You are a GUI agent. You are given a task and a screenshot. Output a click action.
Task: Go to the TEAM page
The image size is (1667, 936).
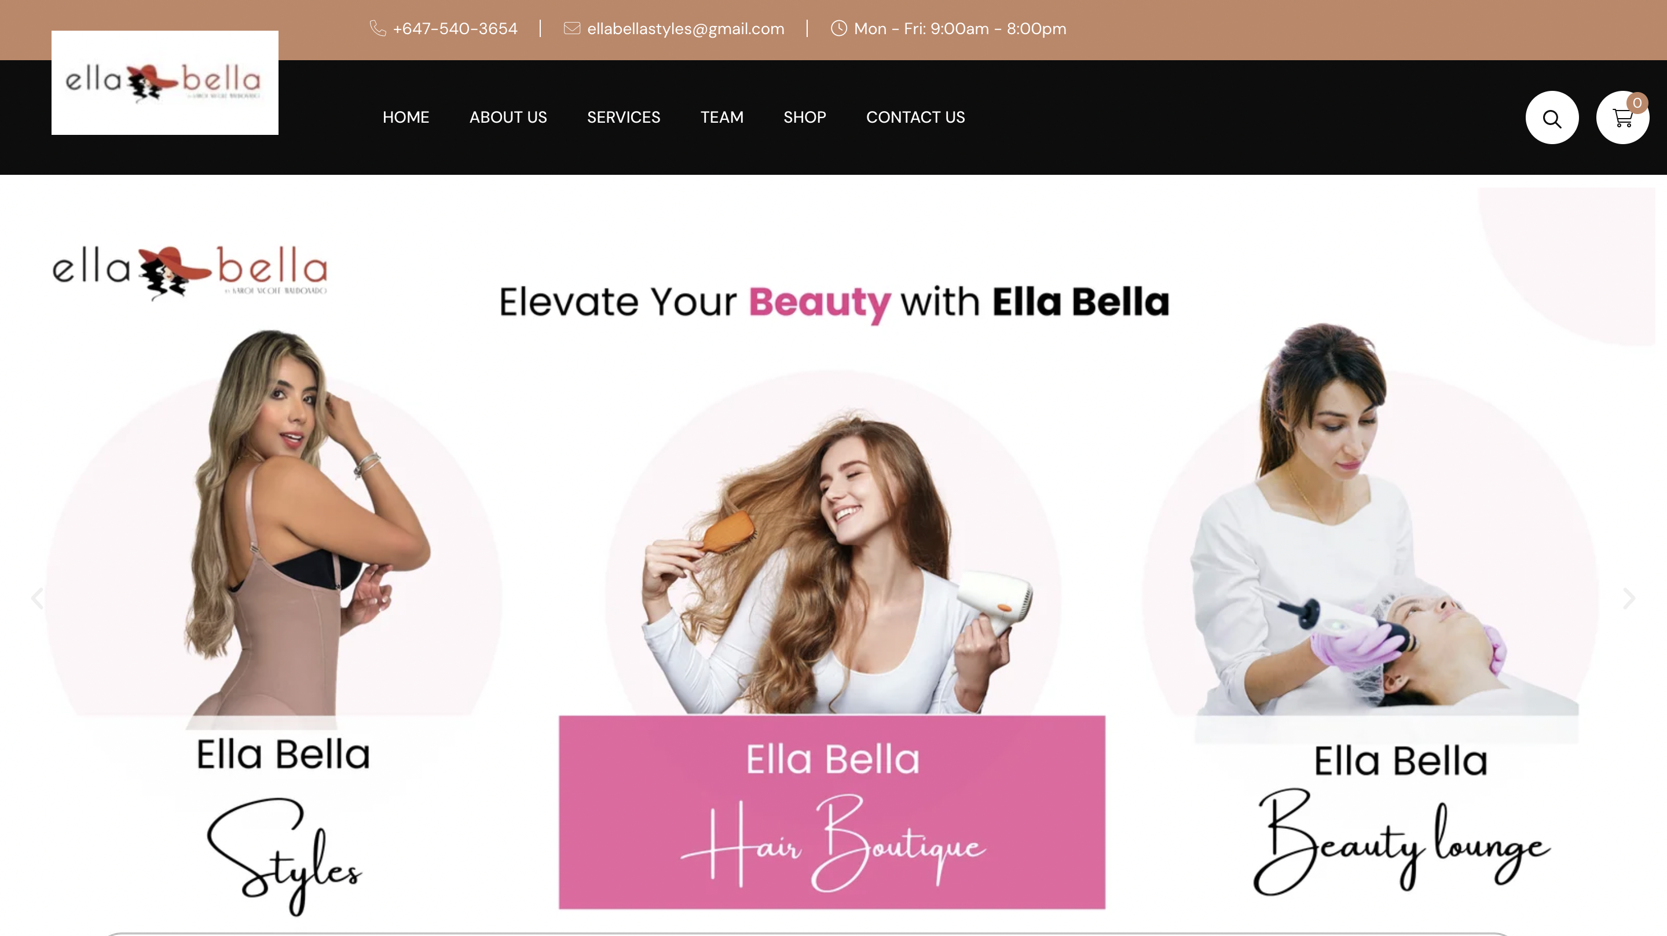click(x=721, y=117)
